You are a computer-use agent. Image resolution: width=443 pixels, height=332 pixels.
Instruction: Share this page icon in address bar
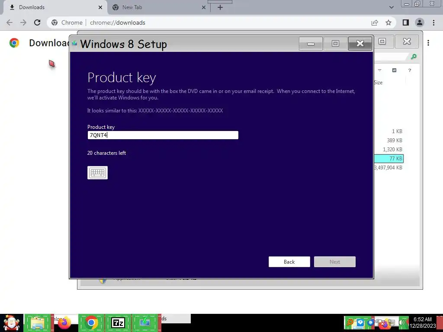tap(375, 22)
